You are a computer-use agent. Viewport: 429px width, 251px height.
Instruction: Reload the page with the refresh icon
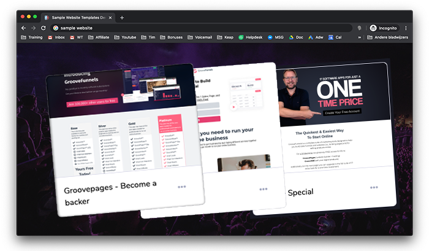pyautogui.click(x=44, y=28)
